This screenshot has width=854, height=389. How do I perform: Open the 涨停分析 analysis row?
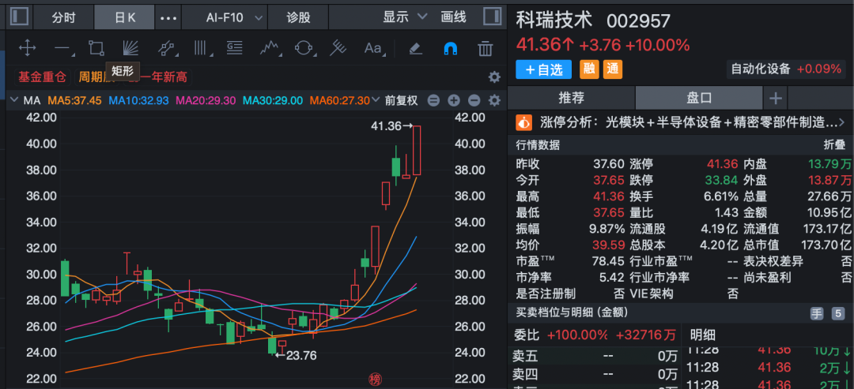[x=680, y=122]
